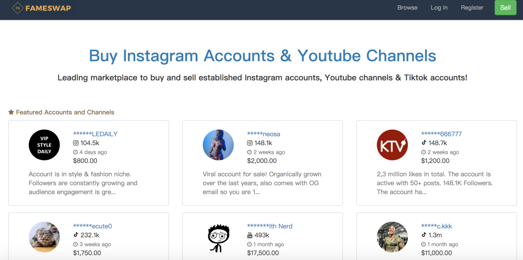
Task: Click the FameSwap diamond logo icon
Action: click(x=17, y=8)
